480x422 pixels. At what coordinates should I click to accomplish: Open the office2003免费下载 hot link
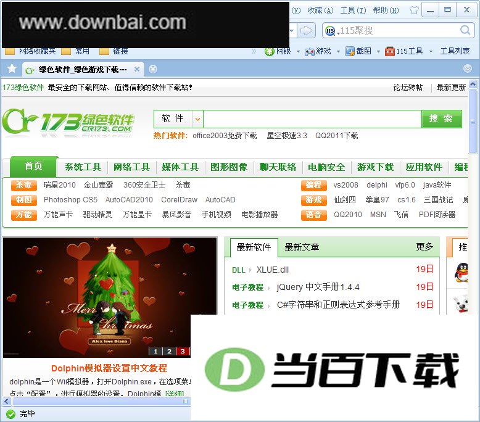[x=225, y=136]
